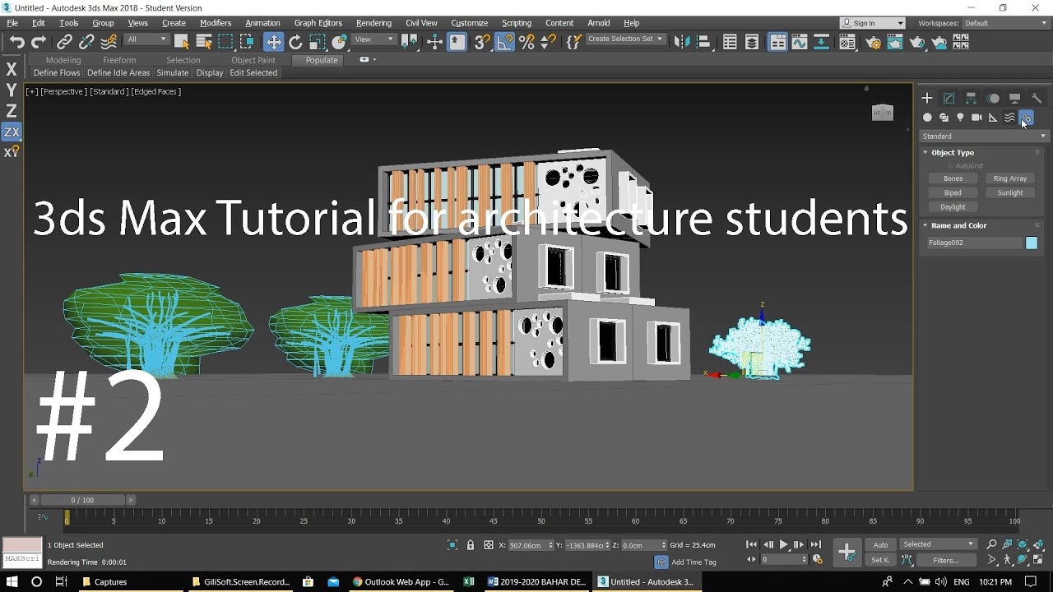Activate the Select and Rotate tool

[x=295, y=42]
